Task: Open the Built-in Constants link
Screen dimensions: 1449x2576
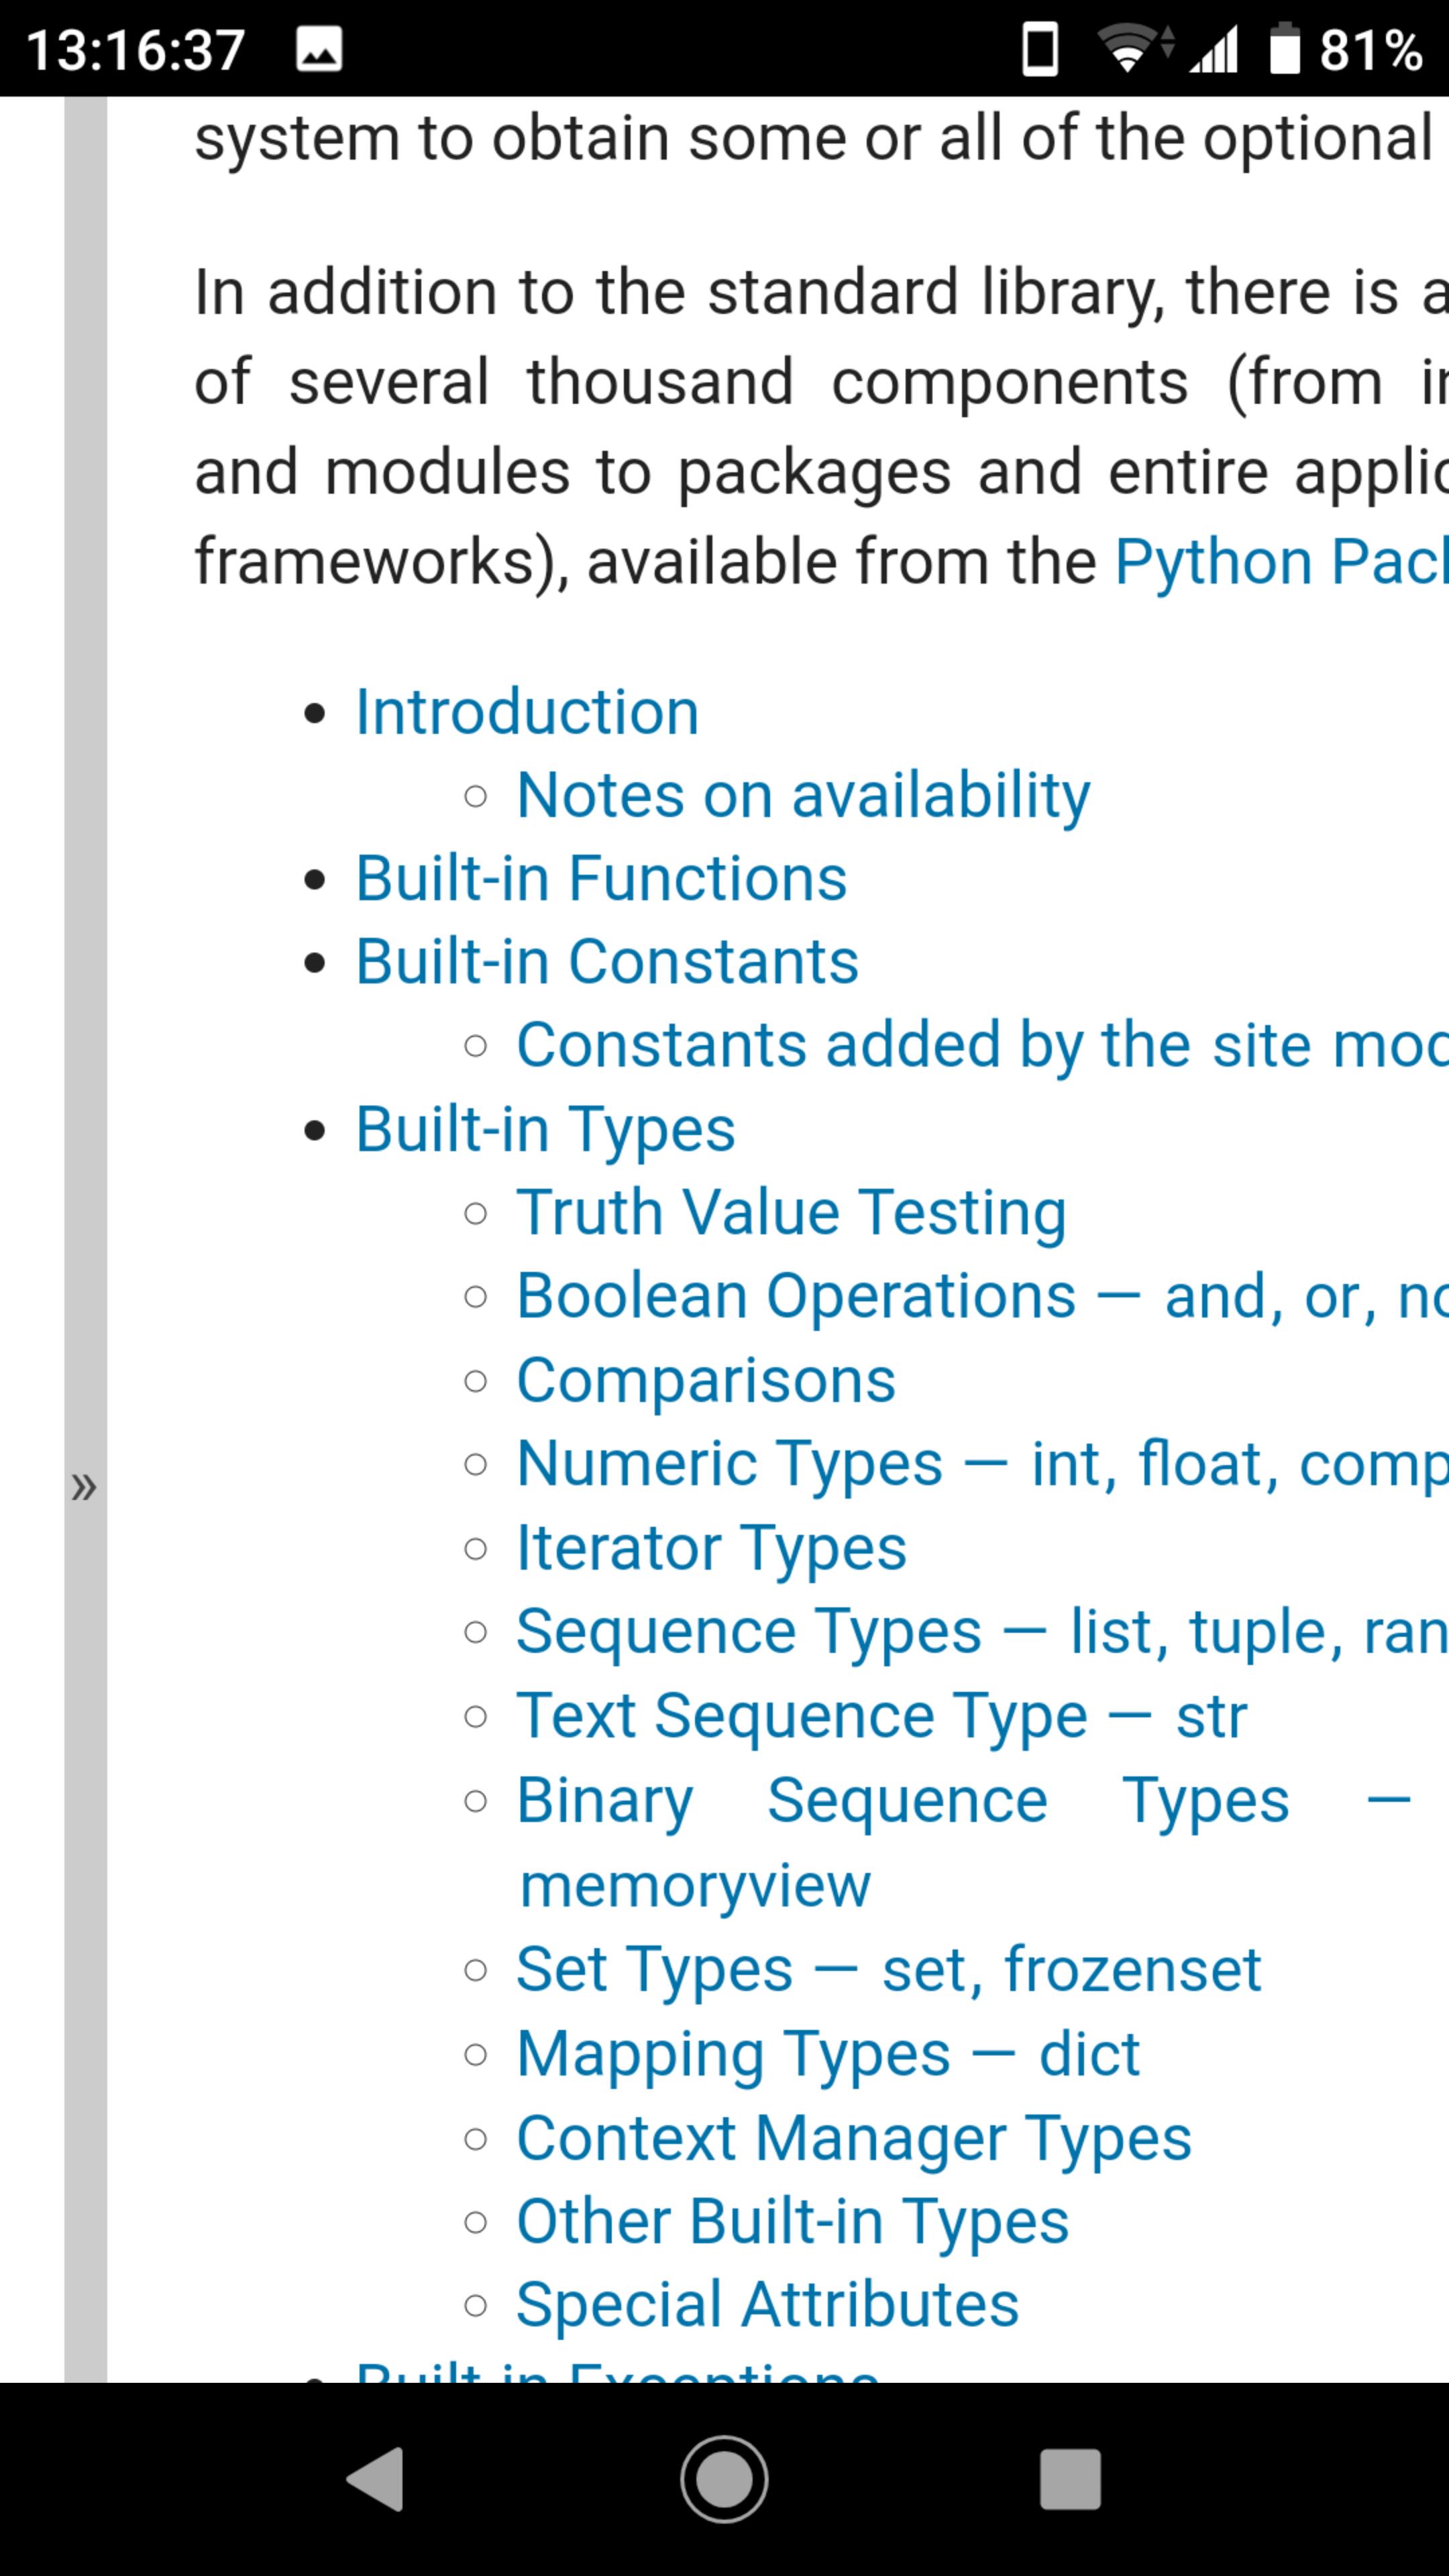Action: click(x=607, y=962)
